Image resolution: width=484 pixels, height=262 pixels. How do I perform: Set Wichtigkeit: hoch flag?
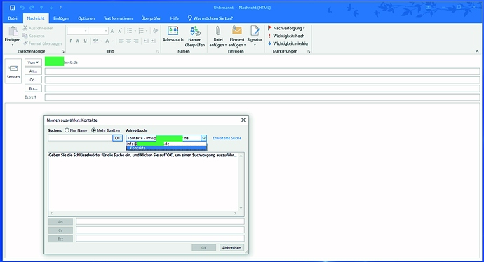(286, 36)
